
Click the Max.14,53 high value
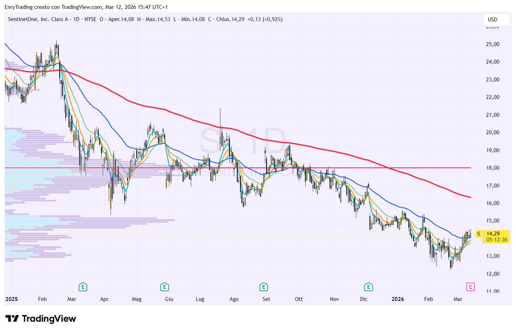point(158,19)
